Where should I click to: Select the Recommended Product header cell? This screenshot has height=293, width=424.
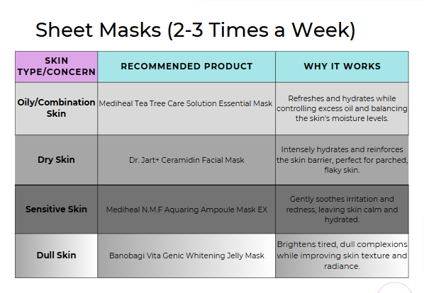(186, 67)
